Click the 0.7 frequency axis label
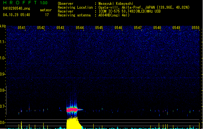Viewport: 203px width, 129px height. 3,106
